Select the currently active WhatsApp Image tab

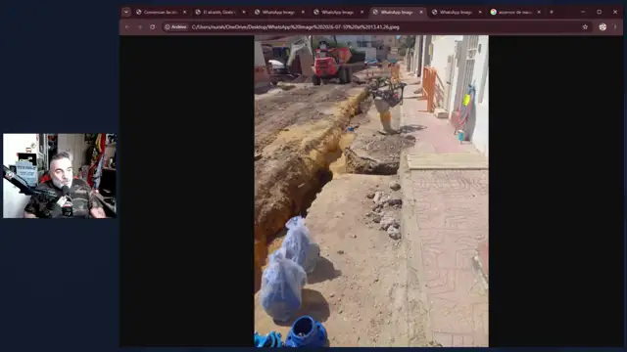tap(397, 12)
